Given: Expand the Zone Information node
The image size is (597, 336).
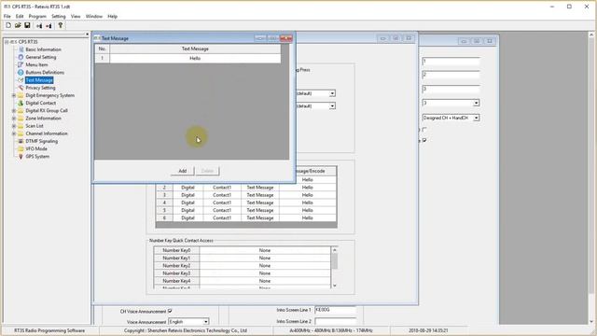Looking at the screenshot, I should 14,119.
